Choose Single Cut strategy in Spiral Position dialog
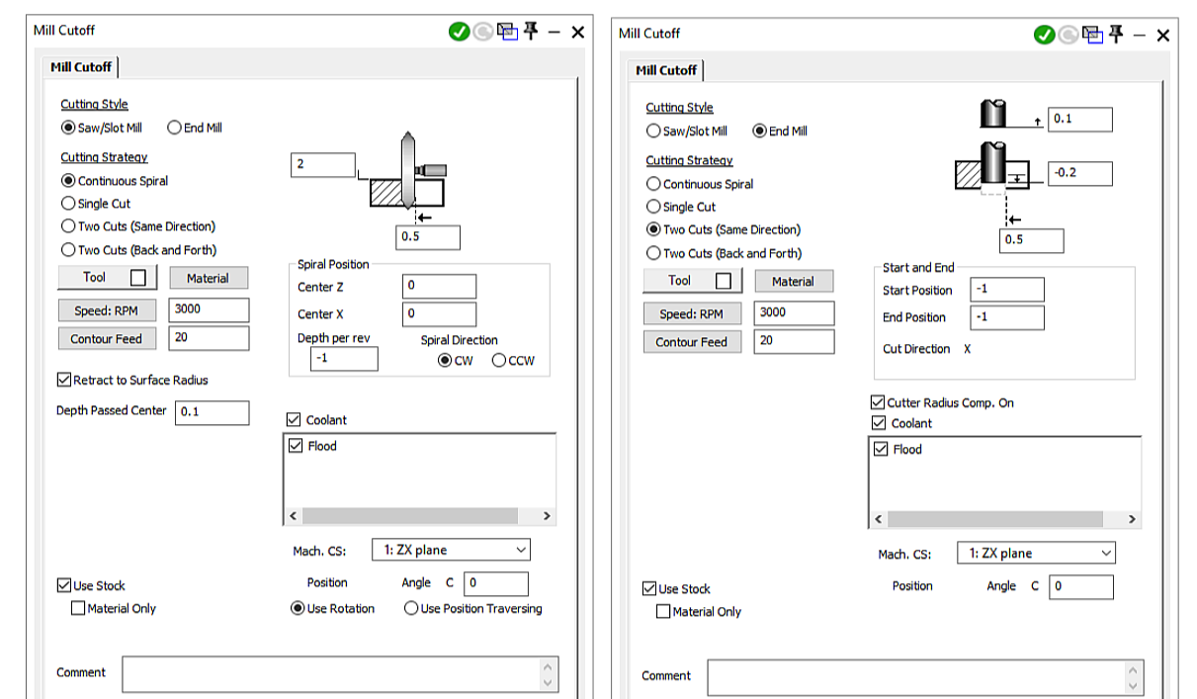This screenshot has height=699, width=1197. (x=96, y=204)
